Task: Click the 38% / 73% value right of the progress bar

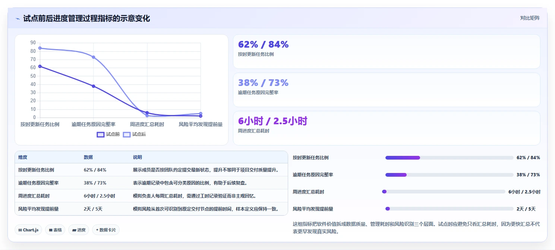Action: click(x=528, y=175)
